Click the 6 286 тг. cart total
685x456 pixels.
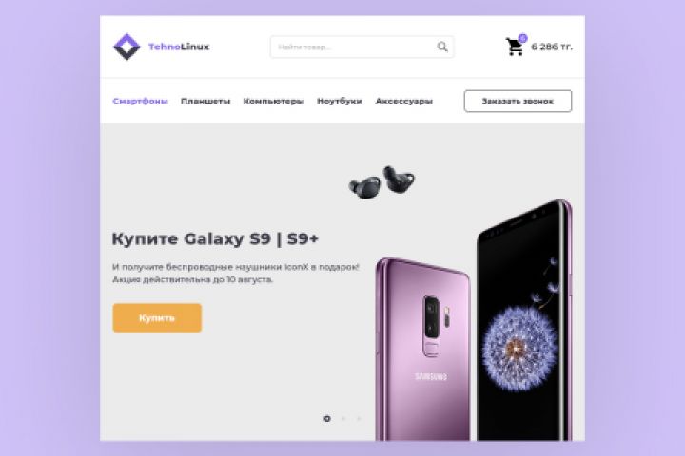click(551, 47)
